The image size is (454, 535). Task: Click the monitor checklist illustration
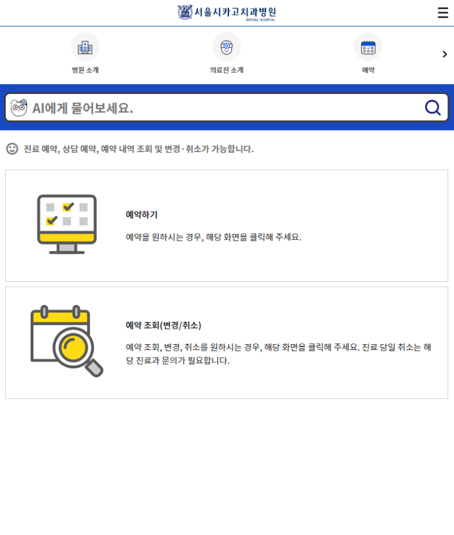tap(67, 224)
